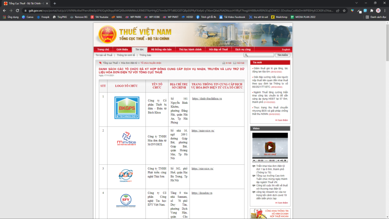
Task: Click the video progress seek bar
Action: 266,160
